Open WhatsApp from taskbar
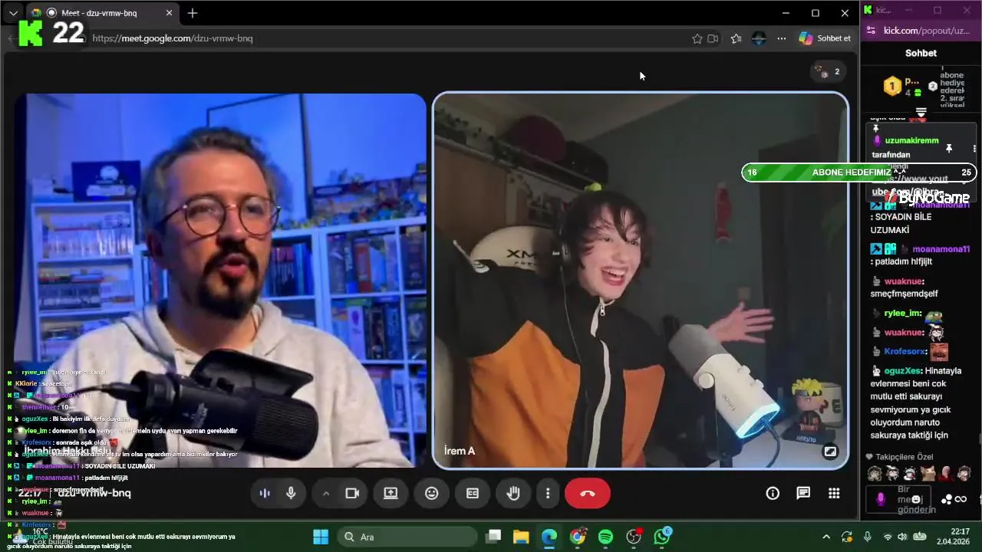982x552 pixels. pyautogui.click(x=662, y=537)
